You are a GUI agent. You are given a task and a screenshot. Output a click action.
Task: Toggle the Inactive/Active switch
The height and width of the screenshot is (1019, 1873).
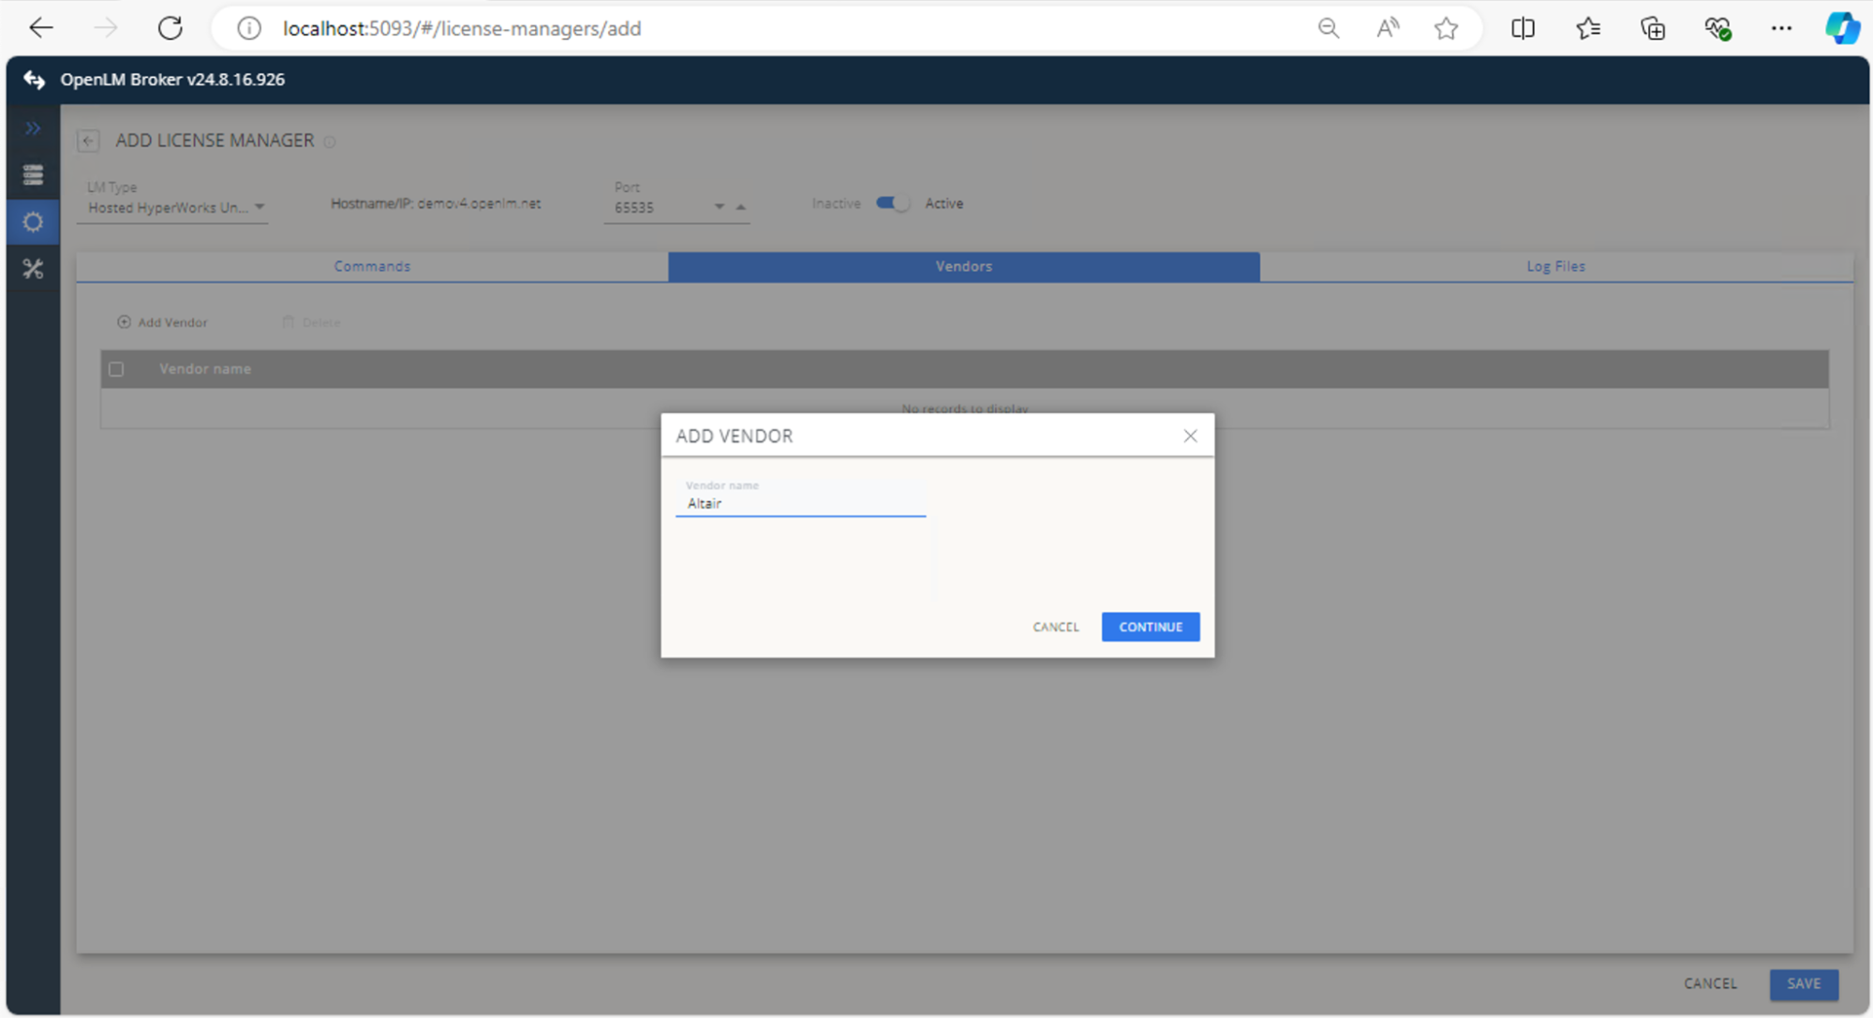point(892,203)
